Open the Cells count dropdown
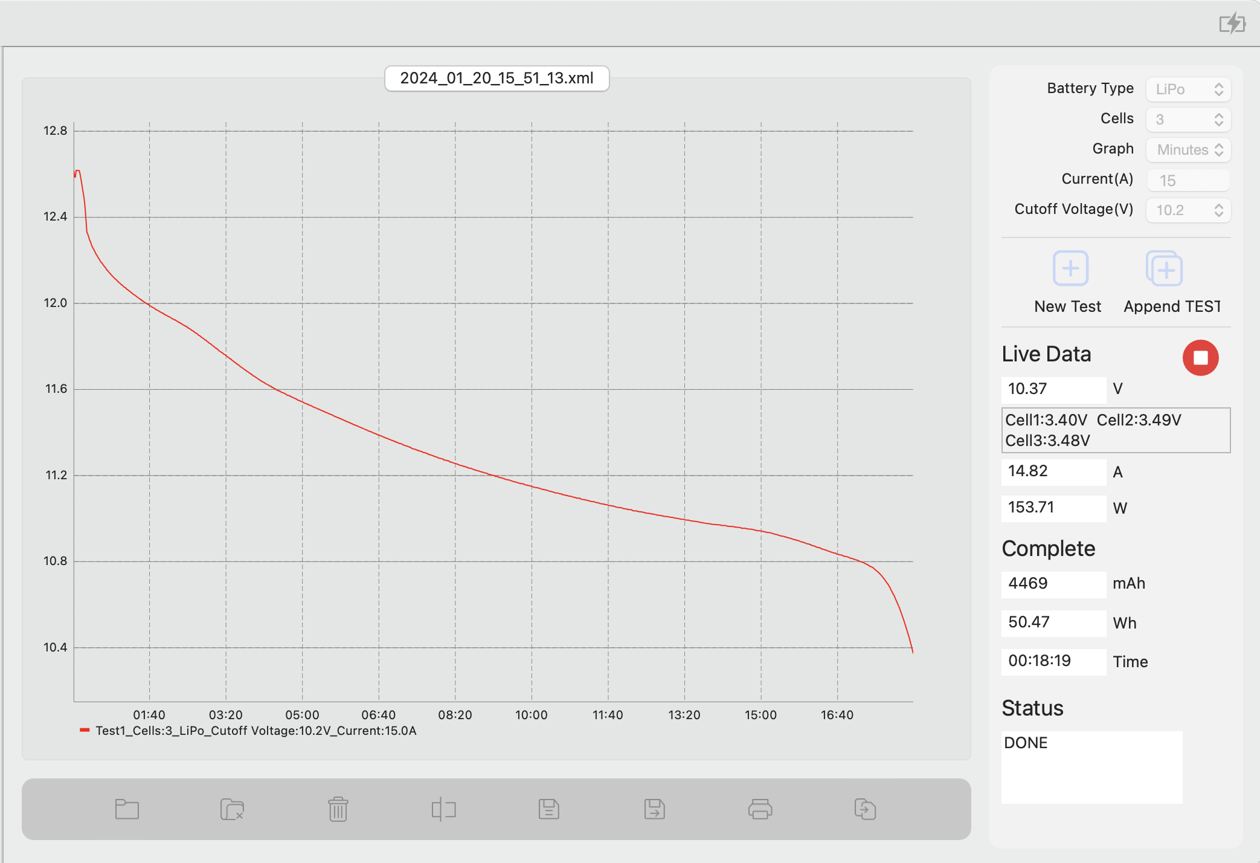1260x863 pixels. (x=1188, y=120)
